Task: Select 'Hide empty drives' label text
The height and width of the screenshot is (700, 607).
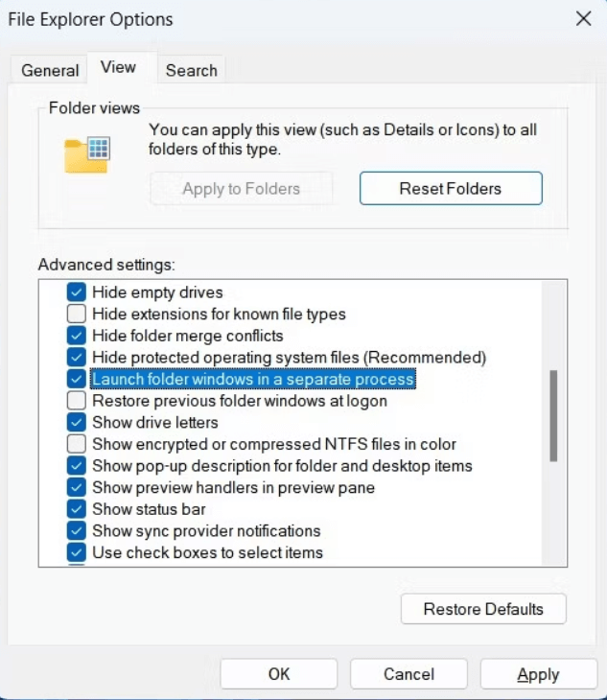Action: pyautogui.click(x=157, y=292)
